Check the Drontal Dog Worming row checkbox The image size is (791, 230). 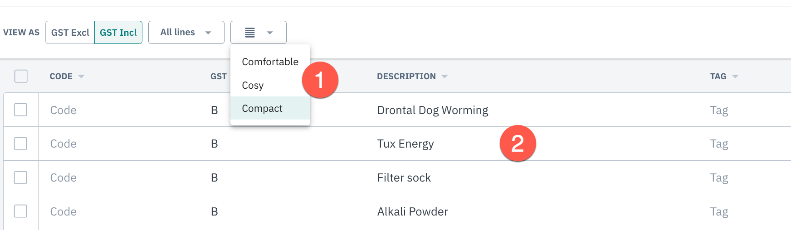pyautogui.click(x=20, y=110)
